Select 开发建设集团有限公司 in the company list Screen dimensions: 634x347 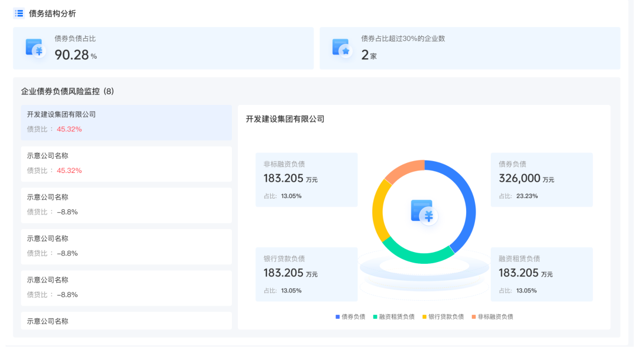126,122
